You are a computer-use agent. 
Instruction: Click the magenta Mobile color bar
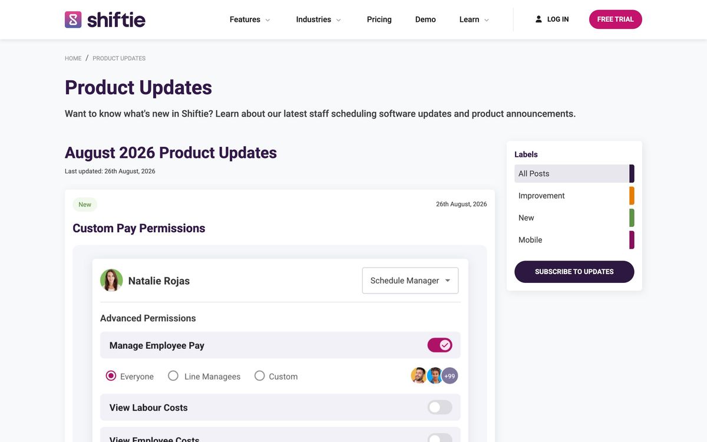(632, 240)
